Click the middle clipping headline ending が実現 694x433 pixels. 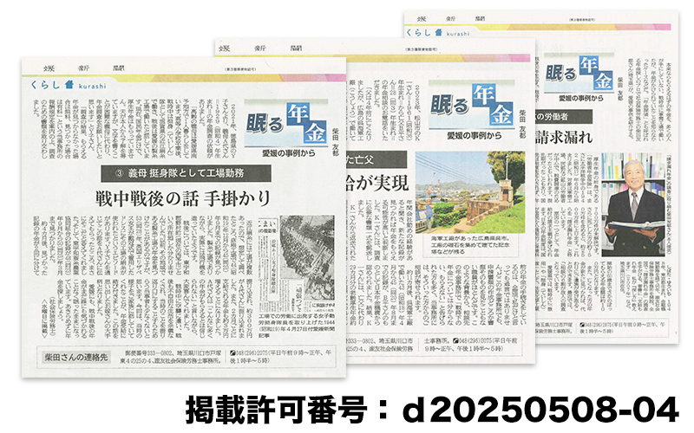pyautogui.click(x=377, y=184)
